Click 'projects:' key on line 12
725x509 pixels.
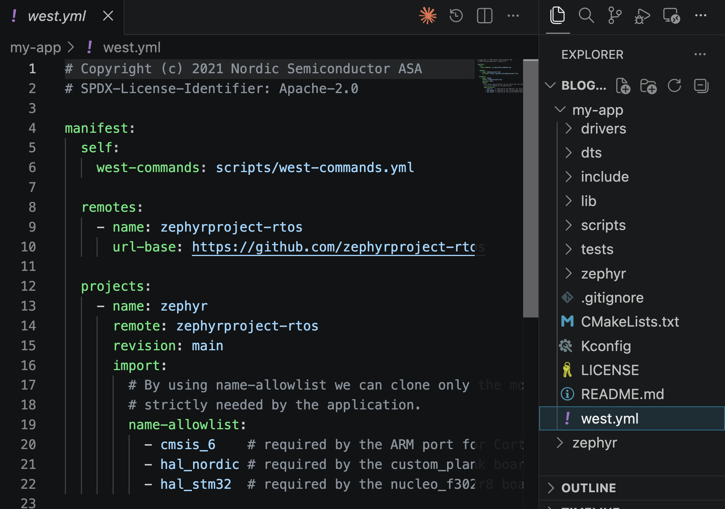click(116, 286)
